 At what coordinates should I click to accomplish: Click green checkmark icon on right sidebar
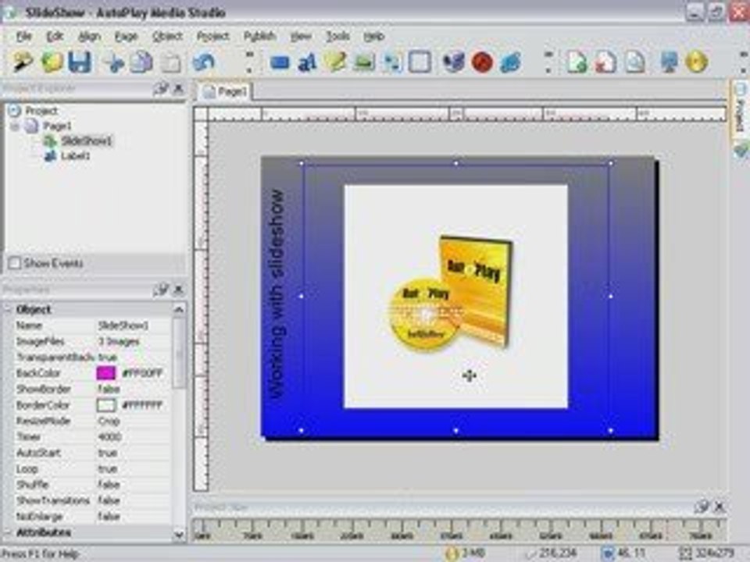click(x=741, y=151)
